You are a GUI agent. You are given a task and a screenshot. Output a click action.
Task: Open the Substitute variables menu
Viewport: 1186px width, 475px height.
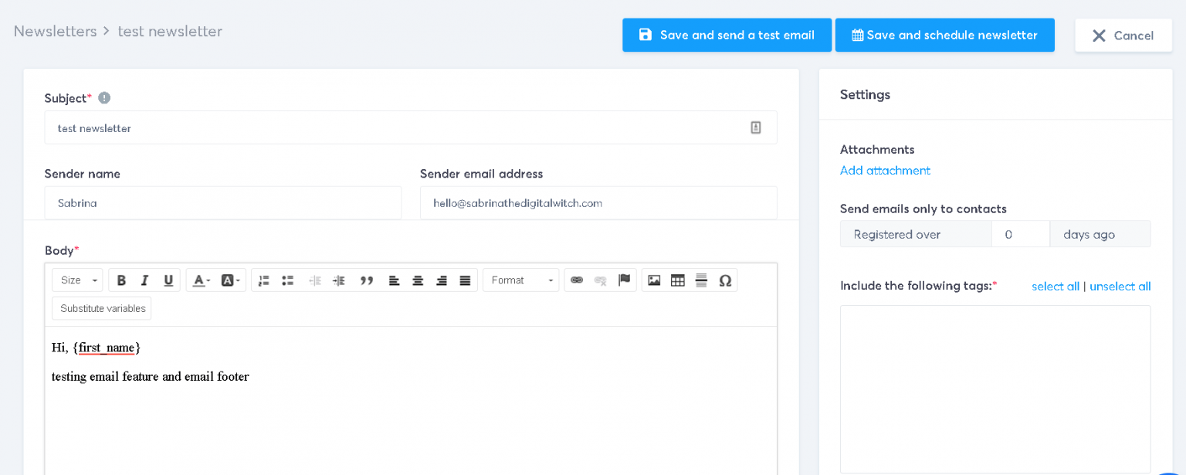point(101,307)
